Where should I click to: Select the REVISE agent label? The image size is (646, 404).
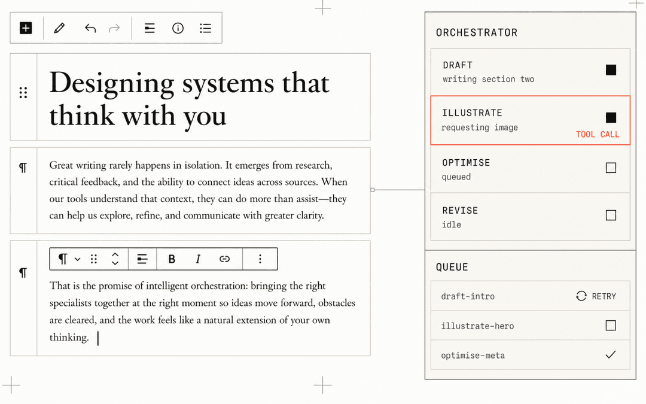[460, 211]
